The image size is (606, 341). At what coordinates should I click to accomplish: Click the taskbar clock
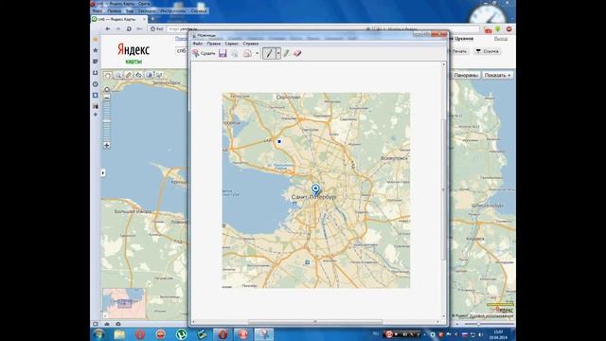[498, 334]
